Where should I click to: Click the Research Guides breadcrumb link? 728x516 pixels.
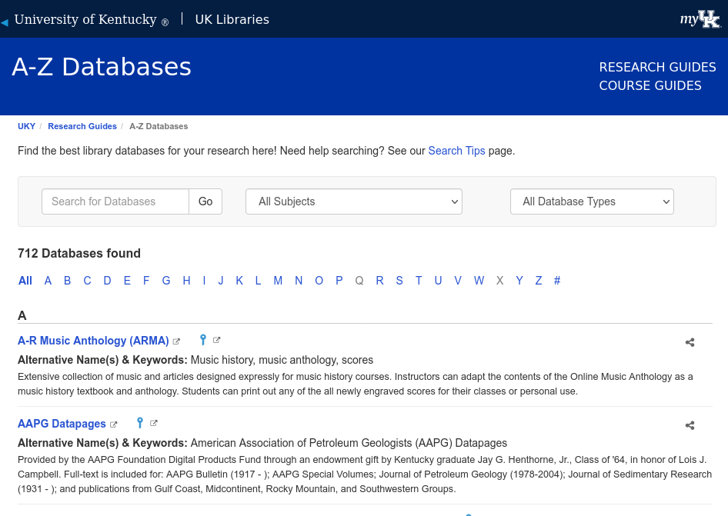pos(82,126)
